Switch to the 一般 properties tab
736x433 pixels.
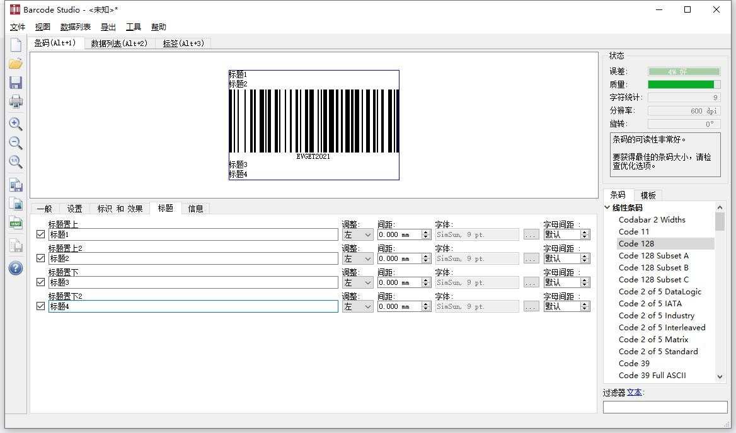pos(45,209)
